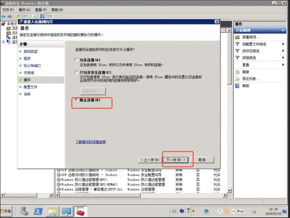290x218 pixels.
Task: Expand the 监视 tree node
Action: click(3, 42)
